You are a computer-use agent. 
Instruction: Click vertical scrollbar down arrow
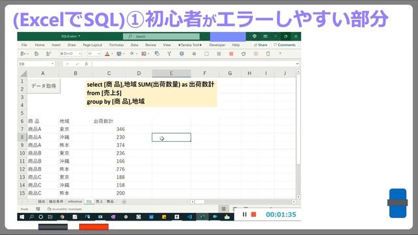point(298,197)
